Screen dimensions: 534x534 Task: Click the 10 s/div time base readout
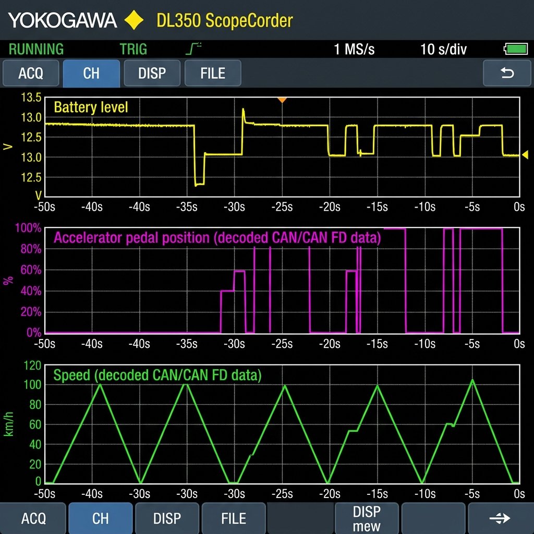(x=443, y=49)
